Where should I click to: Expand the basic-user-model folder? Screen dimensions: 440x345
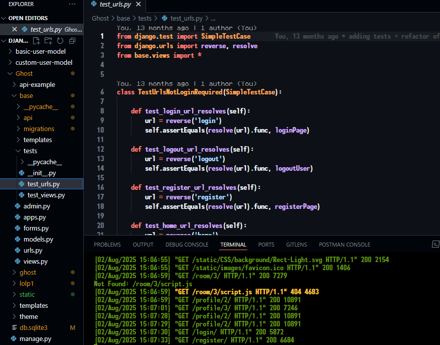pos(11,52)
